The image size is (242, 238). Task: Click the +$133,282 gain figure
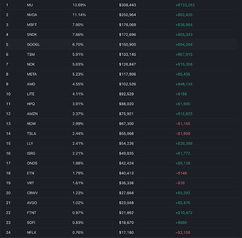(185, 5)
